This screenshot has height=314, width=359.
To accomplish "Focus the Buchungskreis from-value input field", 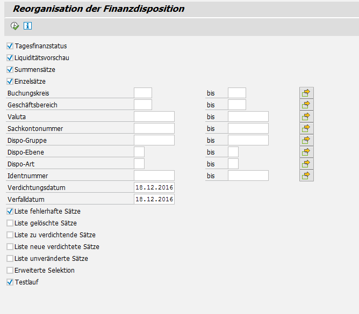I will (x=143, y=93).
